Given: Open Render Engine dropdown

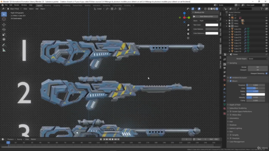Looking at the screenshot, I should (x=258, y=59).
